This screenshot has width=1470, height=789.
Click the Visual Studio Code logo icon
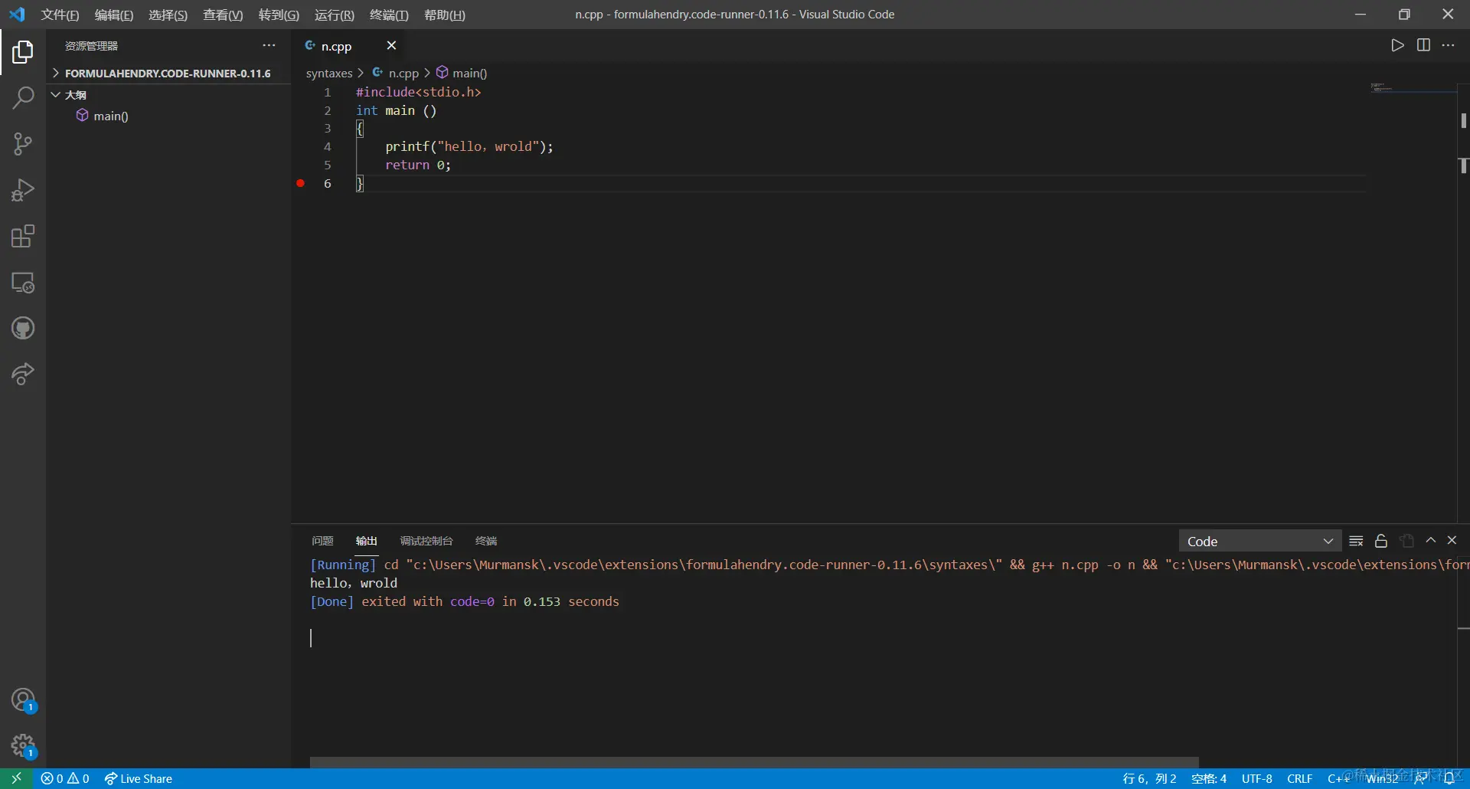point(17,15)
